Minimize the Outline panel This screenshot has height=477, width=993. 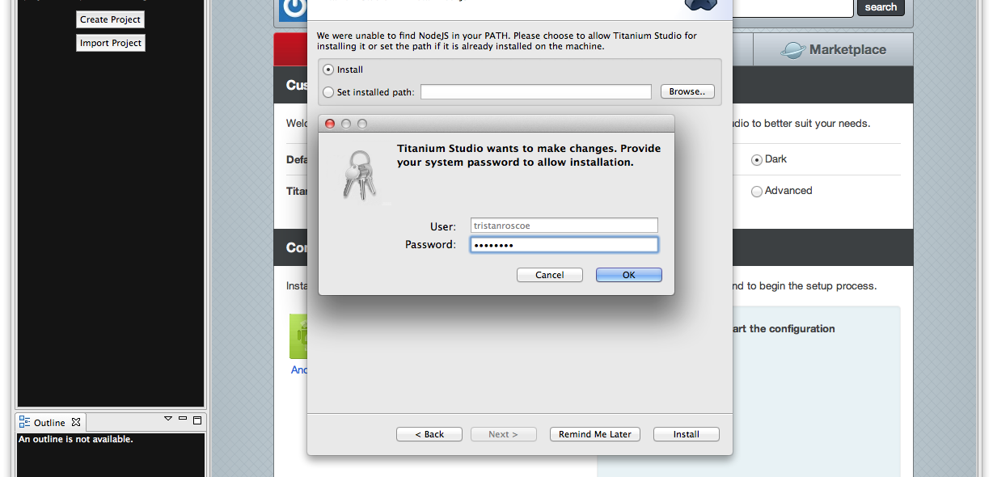183,420
